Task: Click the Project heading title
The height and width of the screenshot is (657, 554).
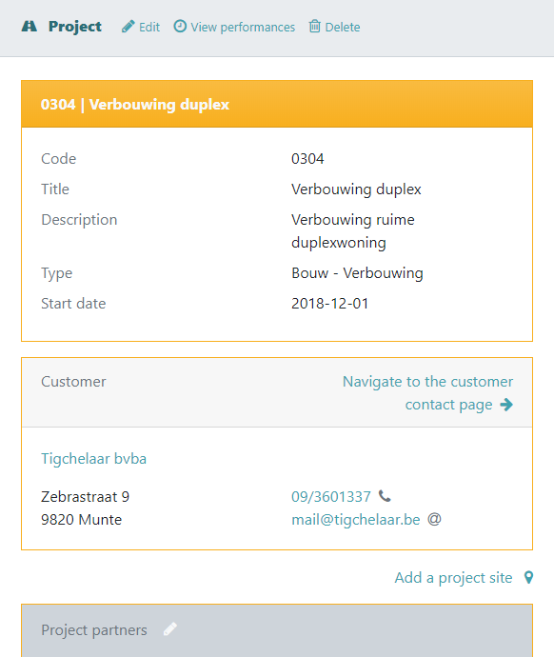Action: 75,27
